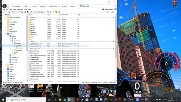Open OBS from the taskbar
The height and width of the screenshot is (102, 181).
pos(131,99)
